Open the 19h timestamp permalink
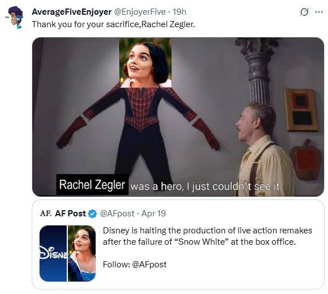328x294 pixels. pos(179,12)
